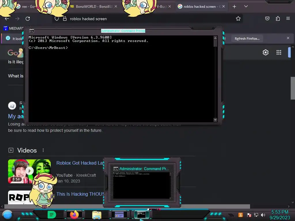This screenshot has width=295, height=221.
Task: Go back in Firefox
Action: click(7, 19)
